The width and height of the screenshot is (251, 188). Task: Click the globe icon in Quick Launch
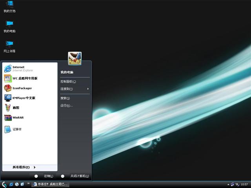17,184
